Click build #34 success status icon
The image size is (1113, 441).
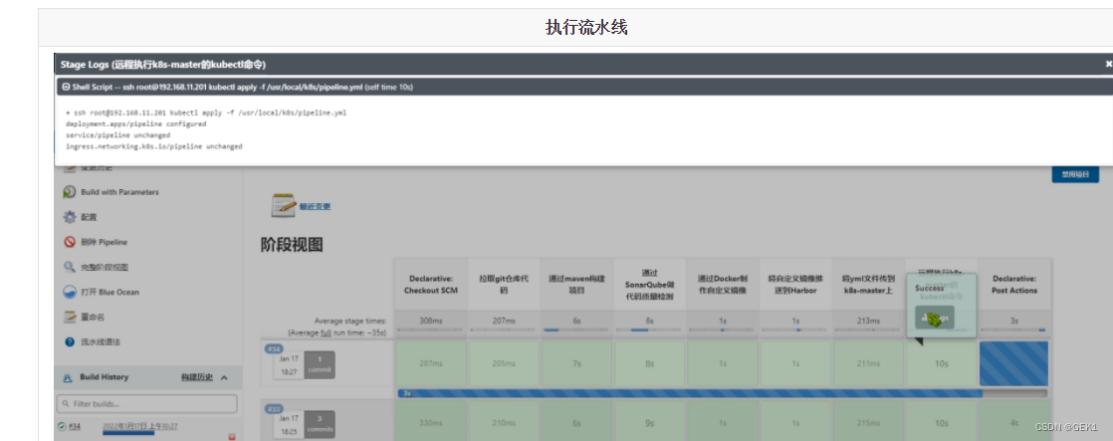pyautogui.click(x=62, y=427)
